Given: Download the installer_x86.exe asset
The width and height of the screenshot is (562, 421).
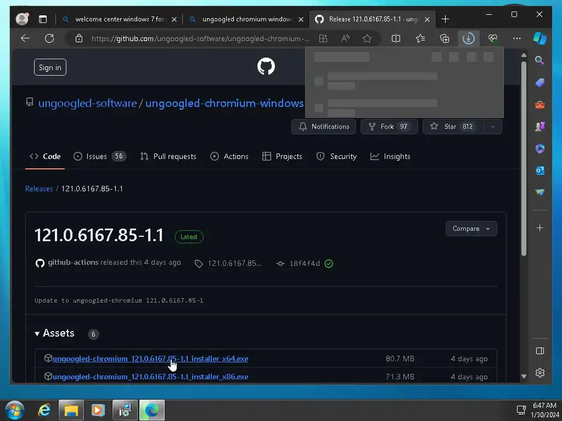Looking at the screenshot, I should 150,377.
